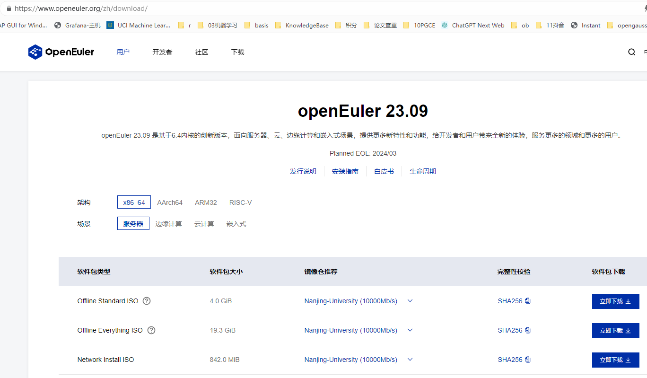Open the ob bookmark folder
The image size is (647, 378).
pos(520,26)
